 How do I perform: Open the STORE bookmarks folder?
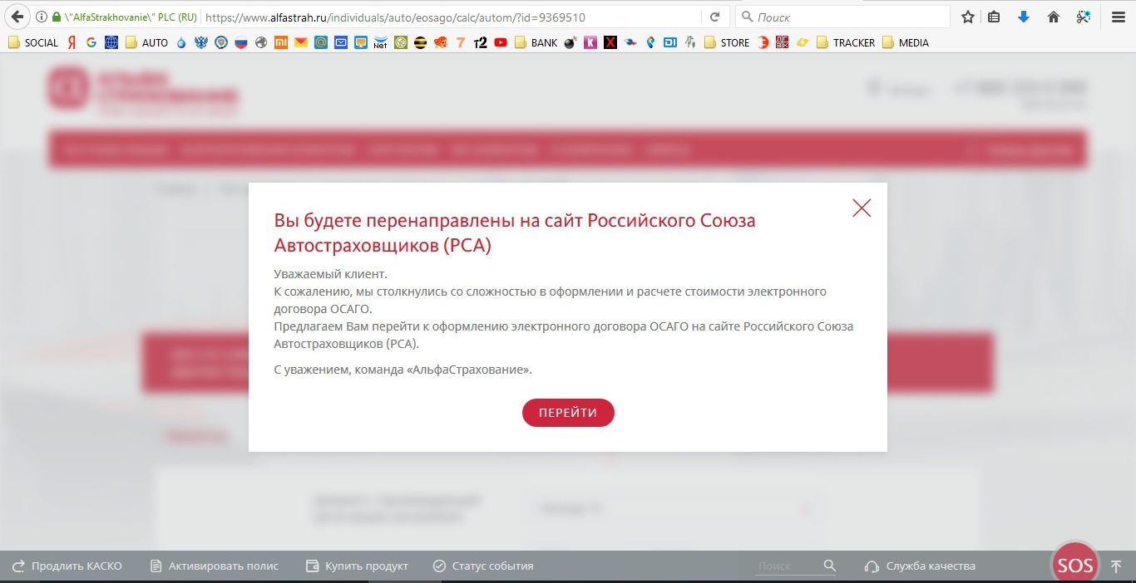[727, 42]
